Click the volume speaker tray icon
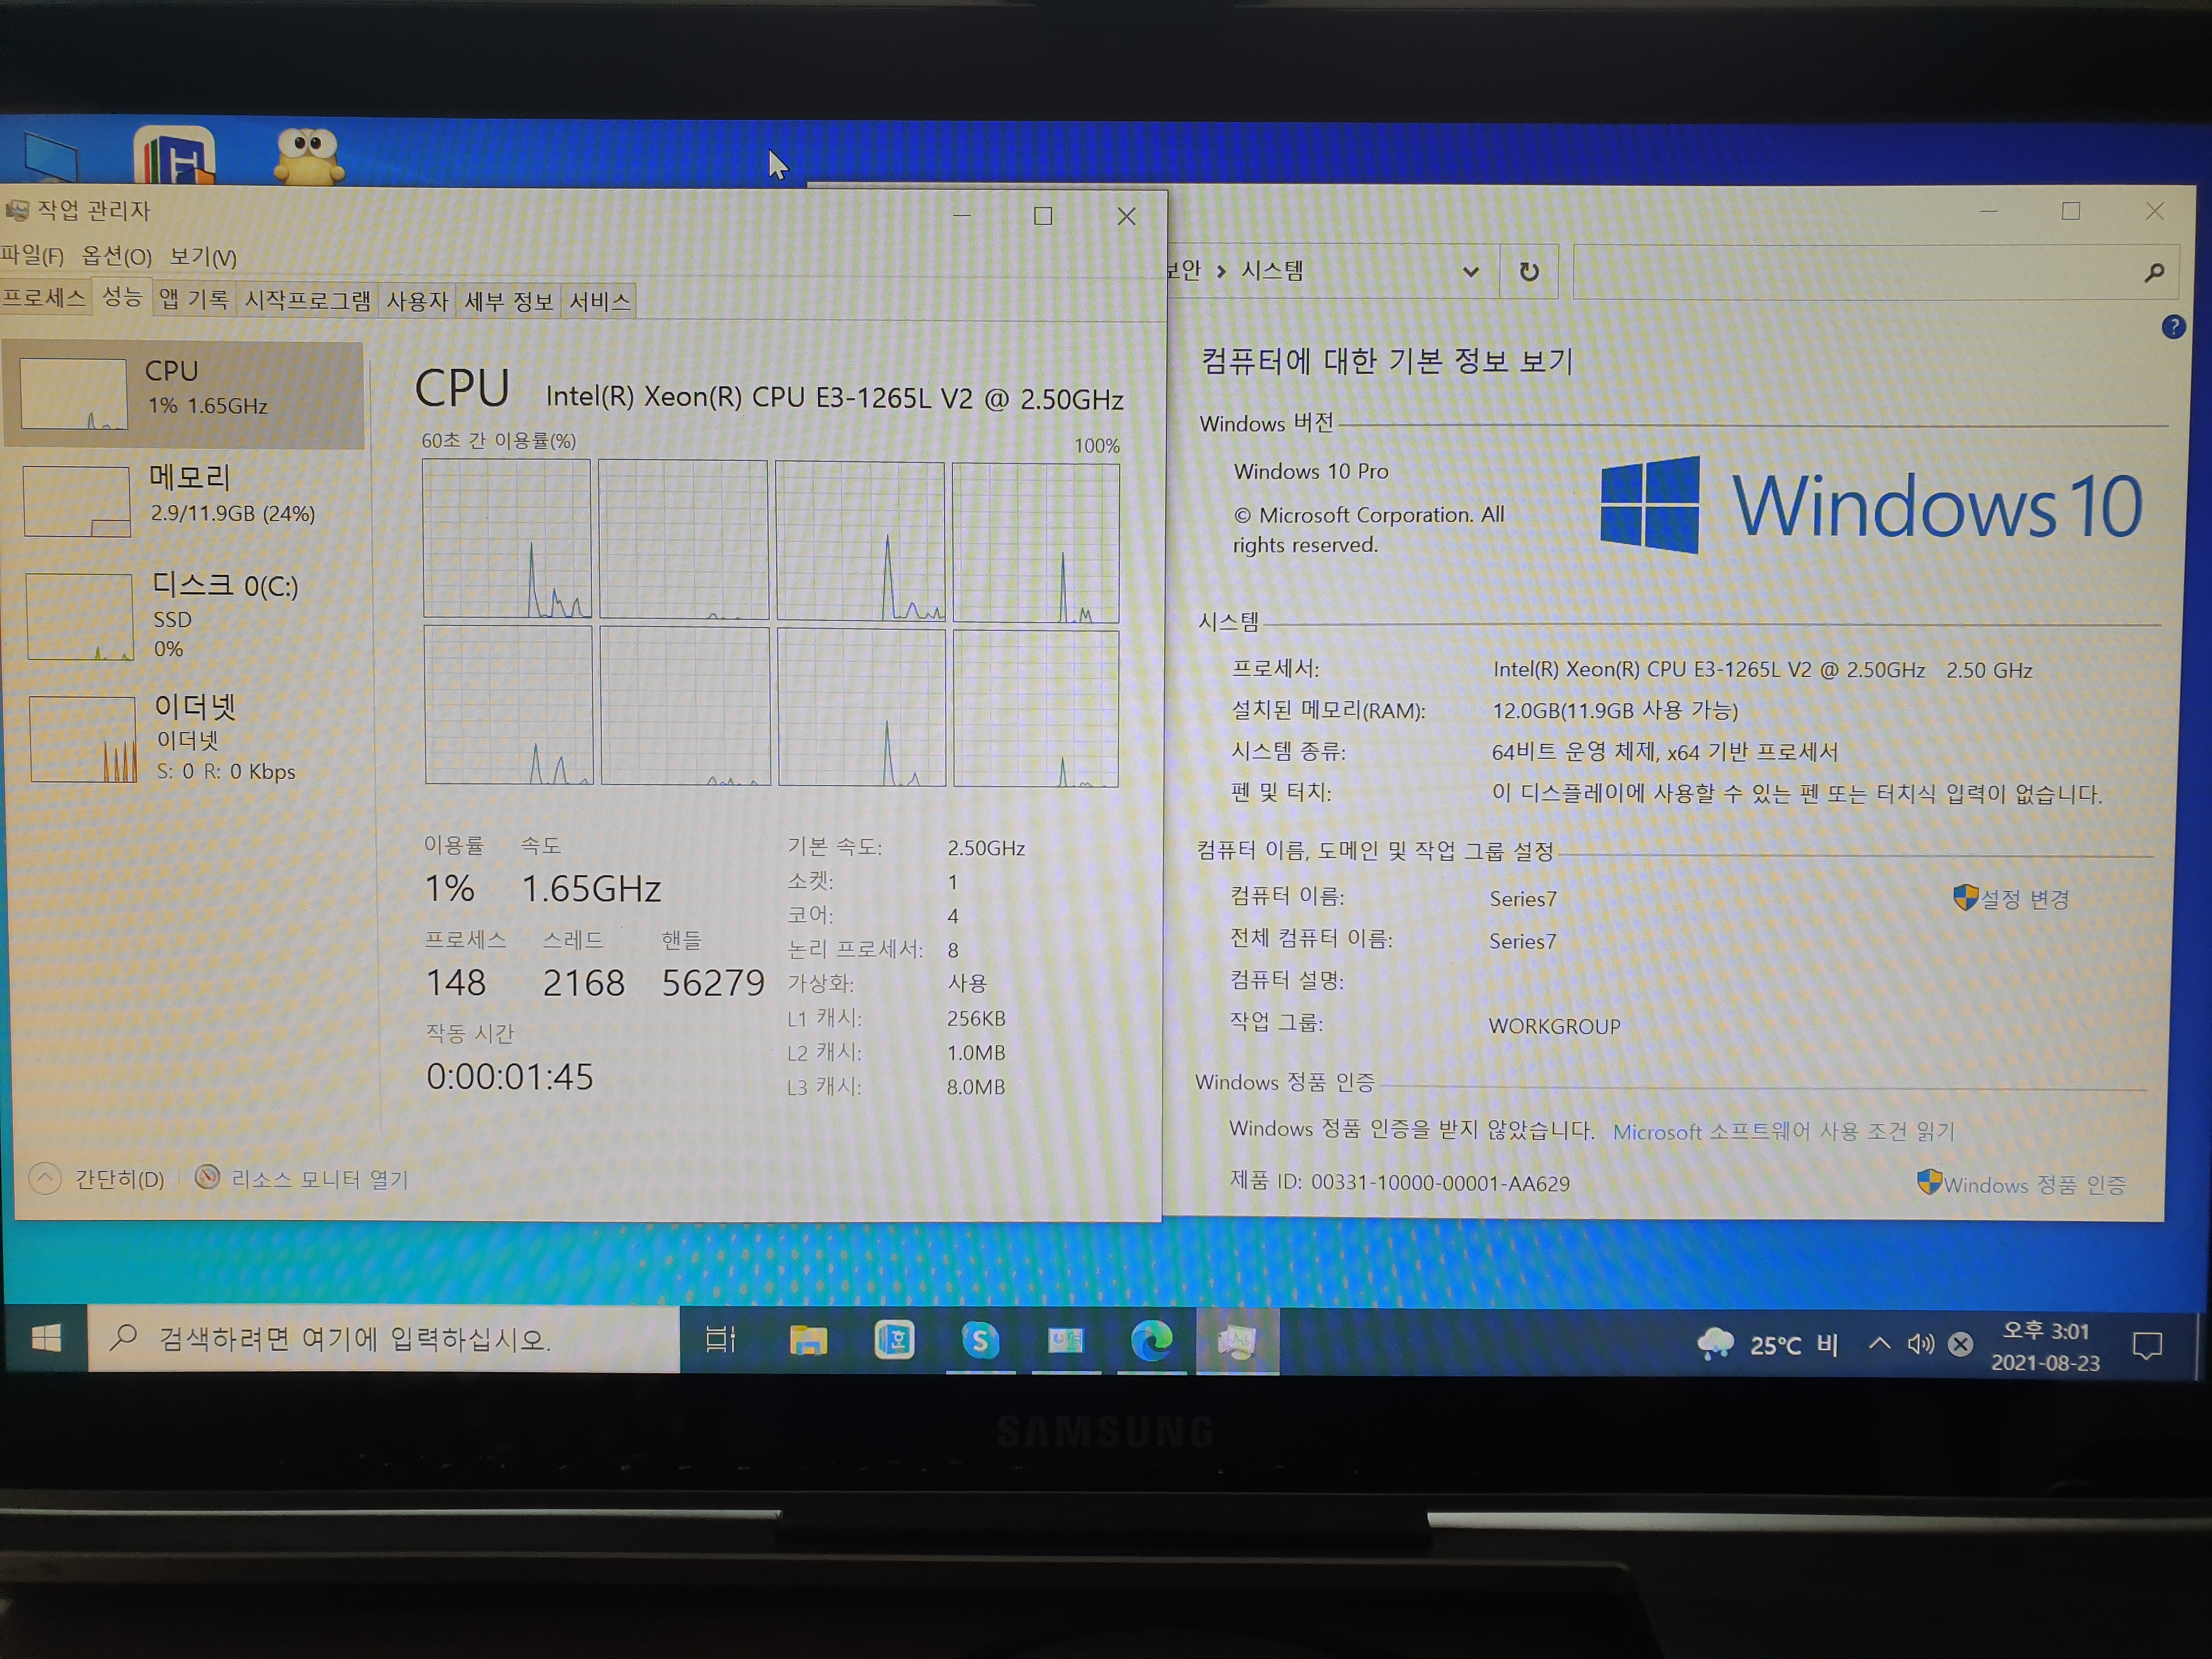 (1920, 1344)
